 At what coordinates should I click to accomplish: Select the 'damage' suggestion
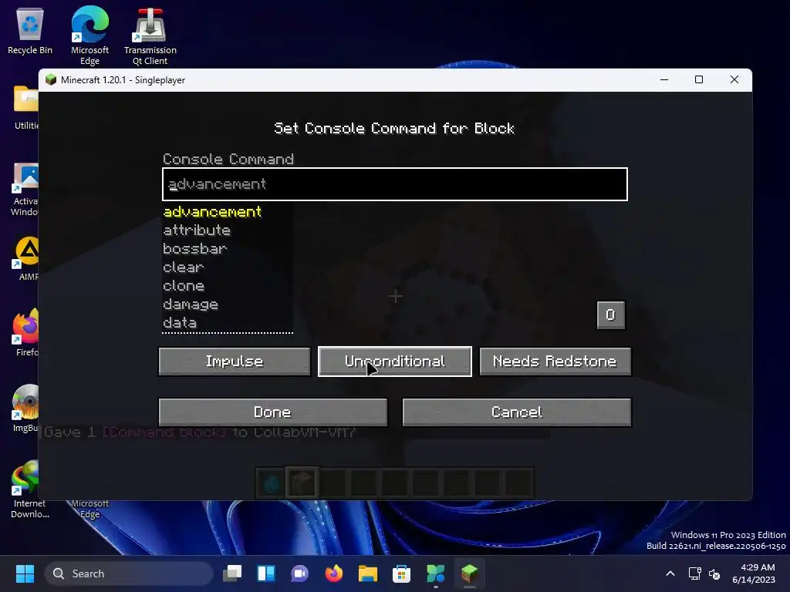tap(191, 304)
